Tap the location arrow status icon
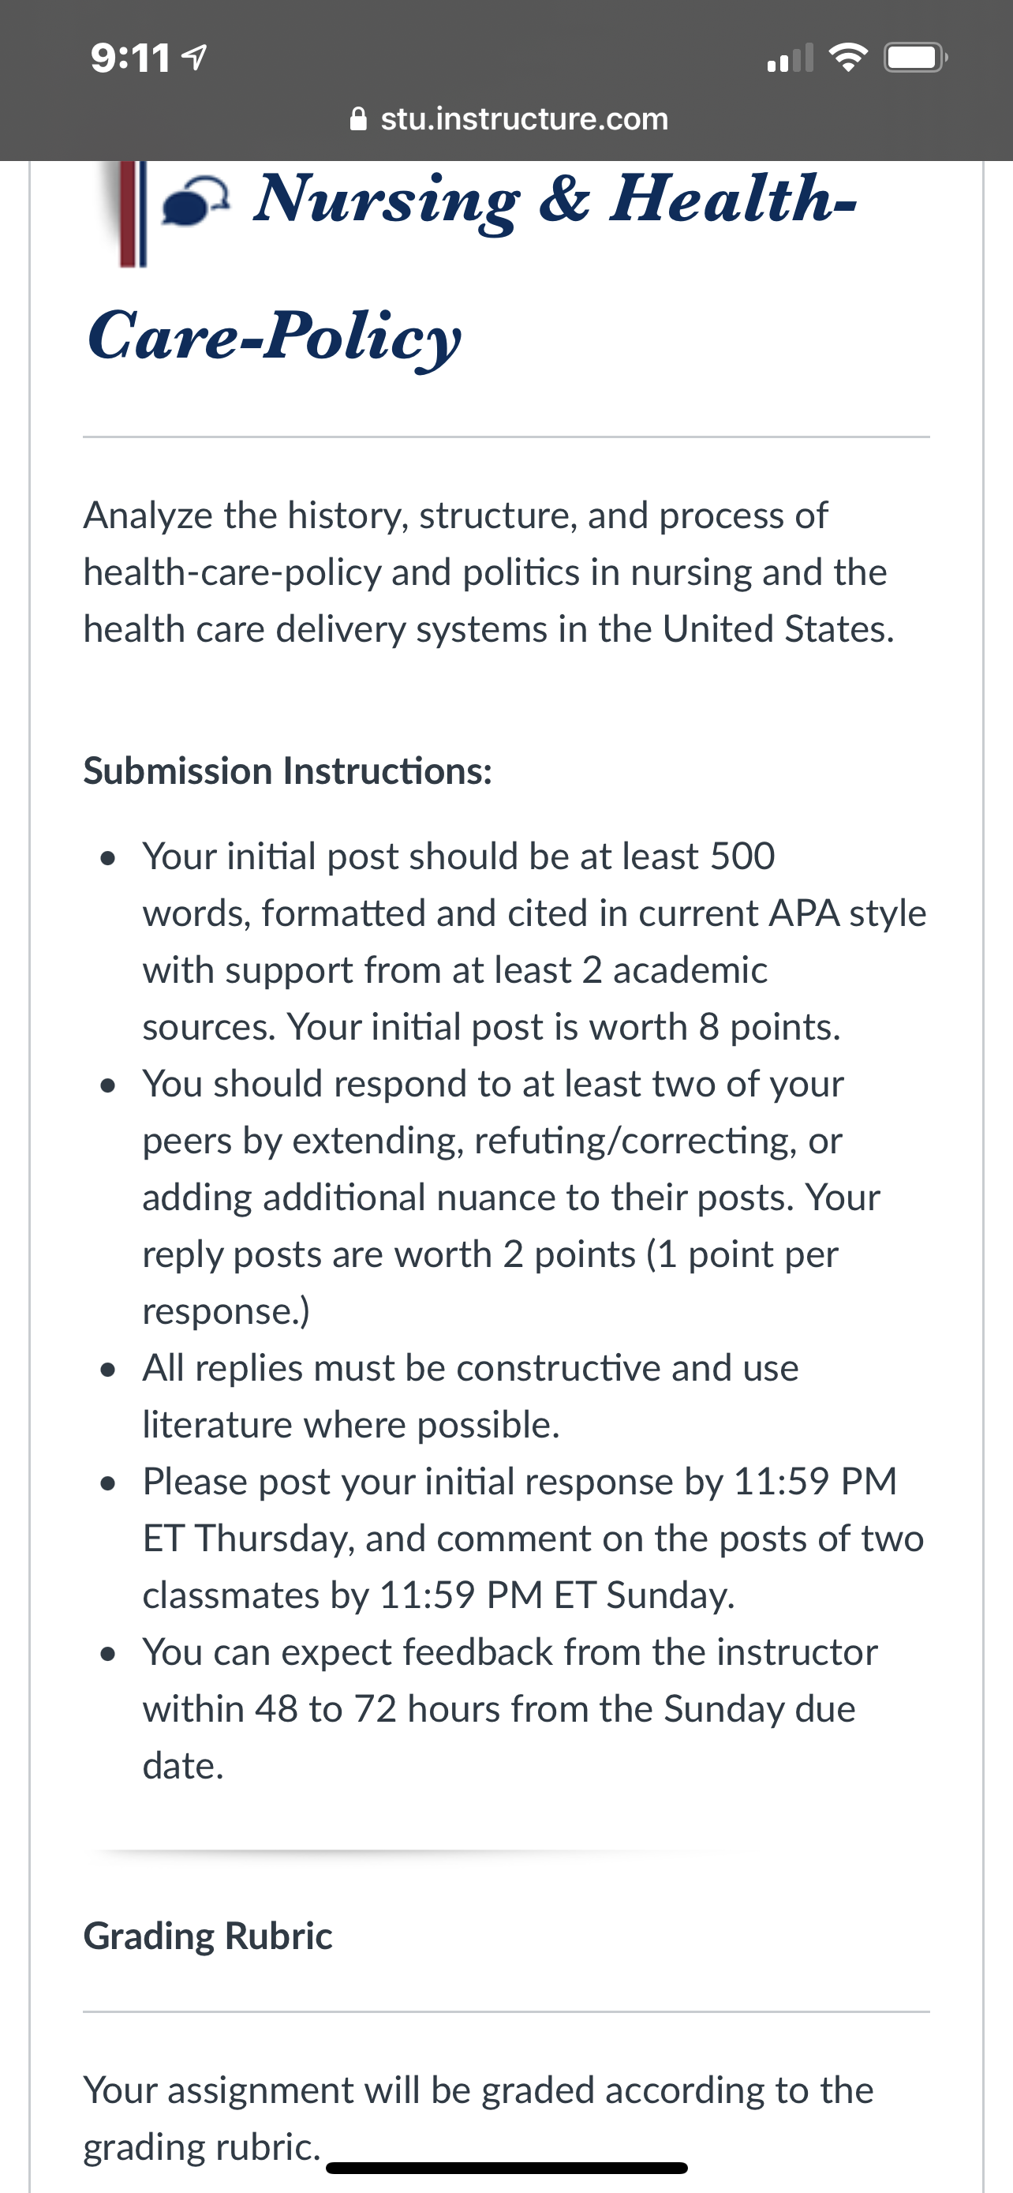Image resolution: width=1013 pixels, height=2193 pixels. pyautogui.click(x=195, y=58)
